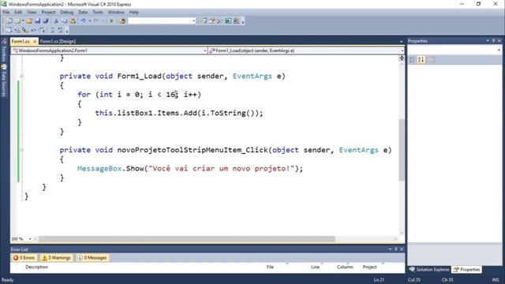505x284 pixels.
Task: Open the Edit menu
Action: click(18, 13)
